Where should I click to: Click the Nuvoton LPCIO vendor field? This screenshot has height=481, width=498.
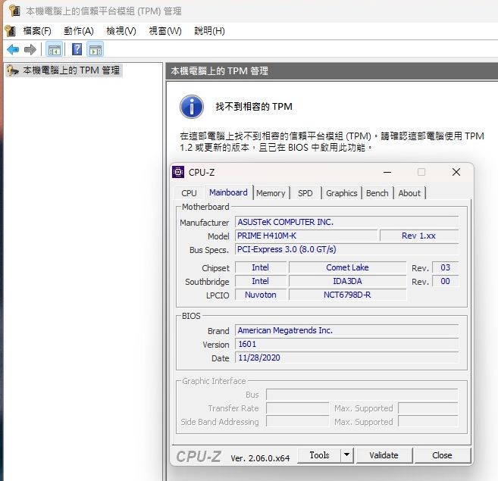(261, 295)
